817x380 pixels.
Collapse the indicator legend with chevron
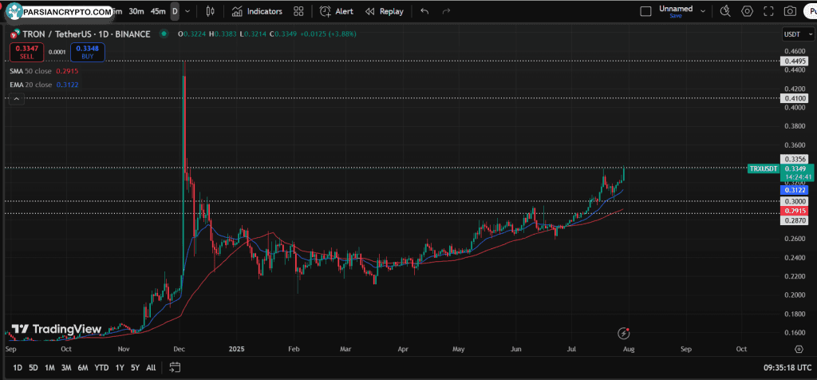point(17,98)
